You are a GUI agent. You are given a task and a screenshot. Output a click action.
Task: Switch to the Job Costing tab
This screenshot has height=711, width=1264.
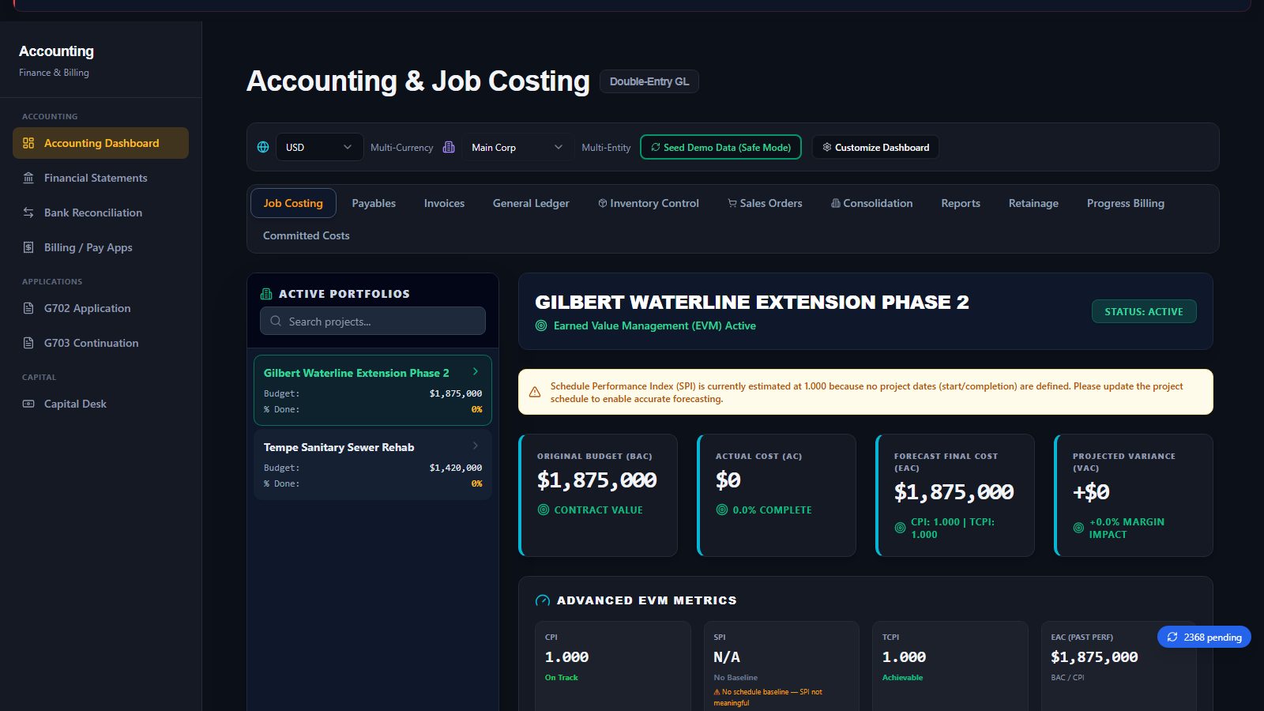(x=293, y=203)
